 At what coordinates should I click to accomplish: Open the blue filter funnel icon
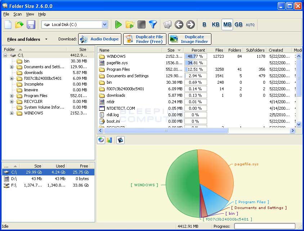coord(153,25)
